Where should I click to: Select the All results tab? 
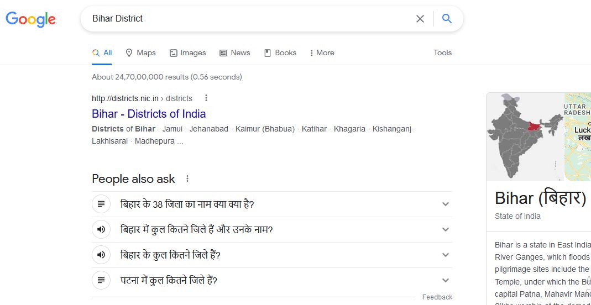[102, 52]
